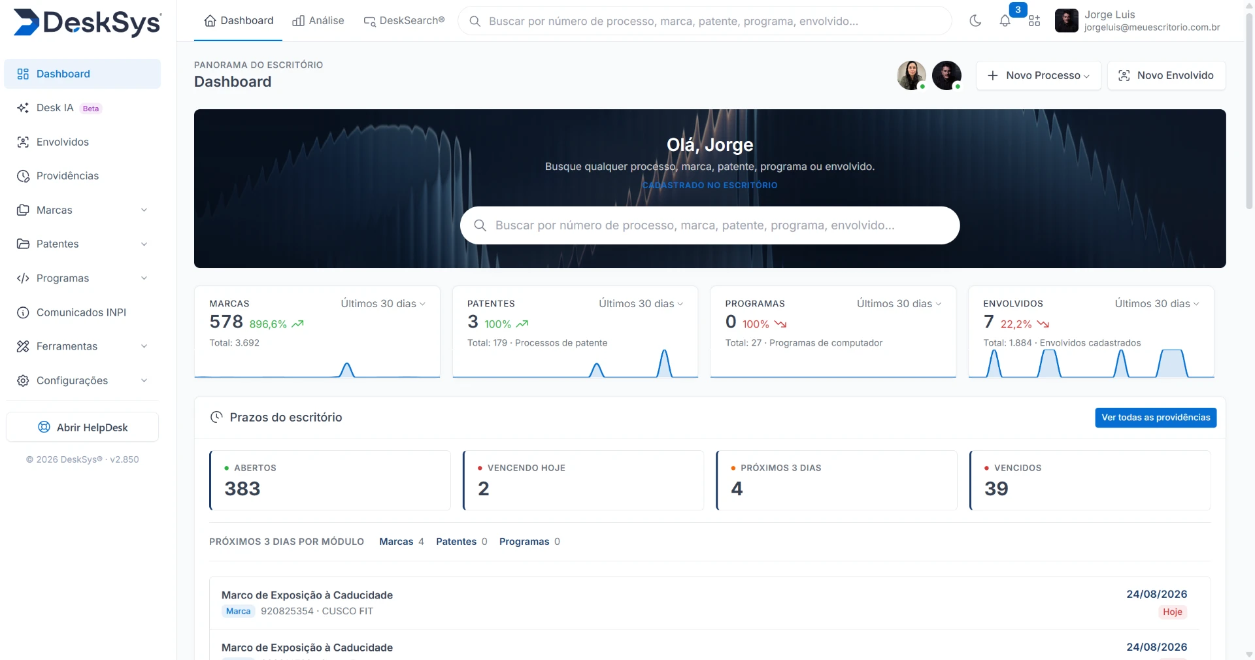Open the Vencendo Hoje card
Screen dimensions: 1255x660
tap(583, 480)
